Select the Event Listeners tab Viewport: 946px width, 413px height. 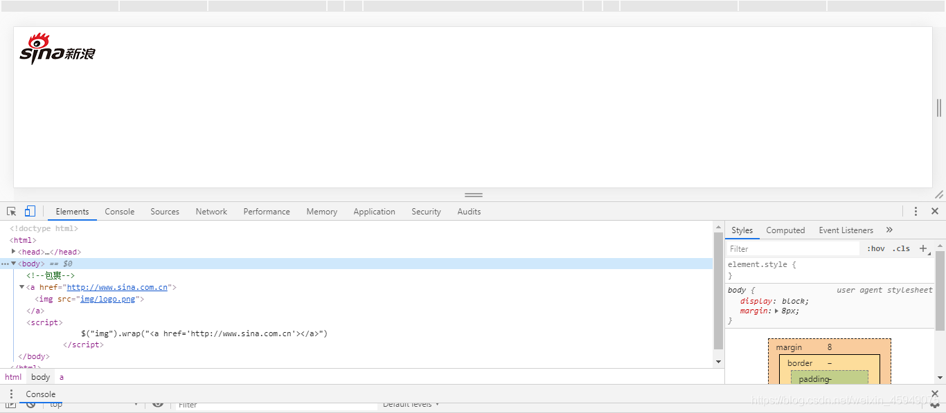[x=846, y=230]
